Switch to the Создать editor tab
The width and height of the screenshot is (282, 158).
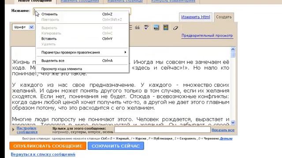pos(224,17)
